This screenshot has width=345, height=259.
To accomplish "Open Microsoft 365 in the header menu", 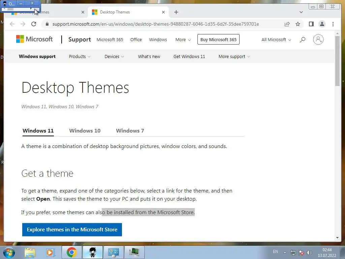I will [110, 40].
